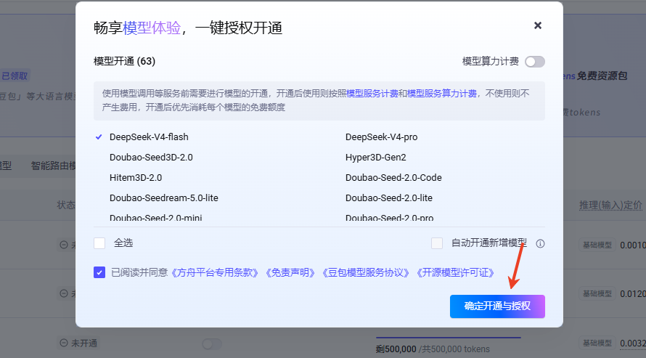The width and height of the screenshot is (646, 358).
Task: Select the Doubao-Seed-2.0-lite model
Action: [389, 198]
